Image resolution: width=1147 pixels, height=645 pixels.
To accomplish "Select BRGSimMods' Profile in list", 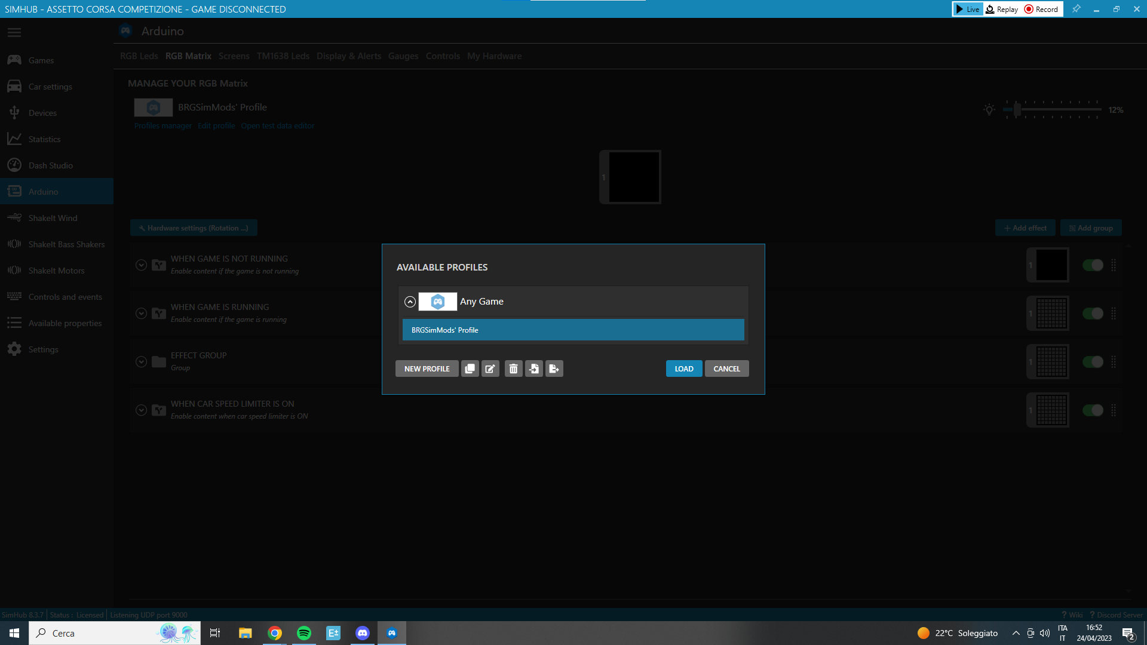I will [x=573, y=330].
